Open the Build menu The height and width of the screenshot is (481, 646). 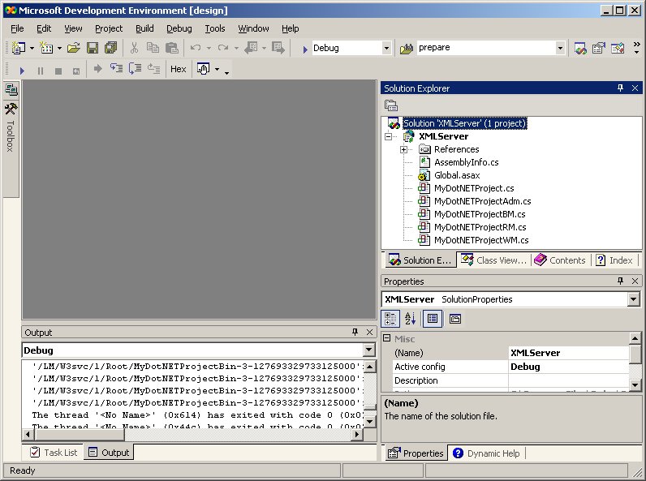tap(144, 28)
